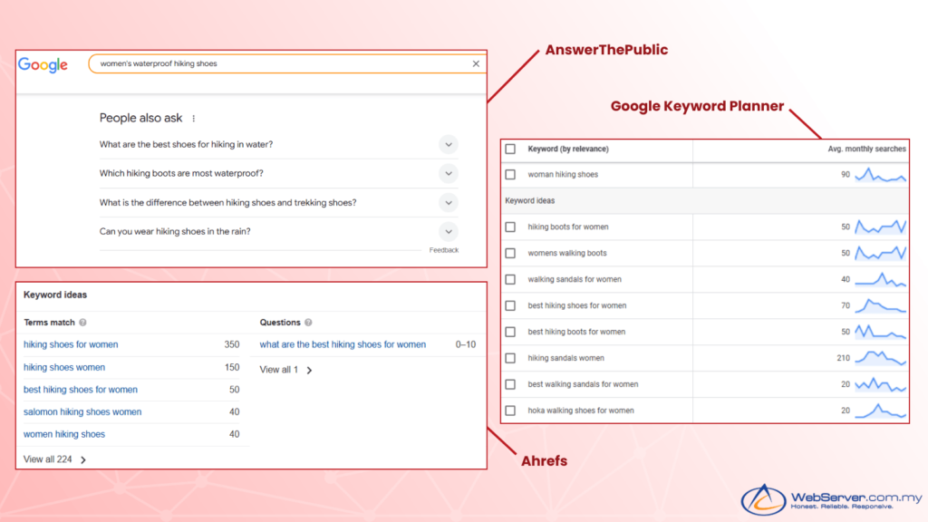Open the 'best hiking shoes for women' Ahrefs link
This screenshot has width=928, height=522.
pyautogui.click(x=81, y=390)
